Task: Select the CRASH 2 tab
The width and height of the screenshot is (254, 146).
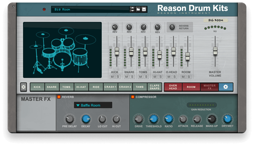Action: [x=125, y=87]
